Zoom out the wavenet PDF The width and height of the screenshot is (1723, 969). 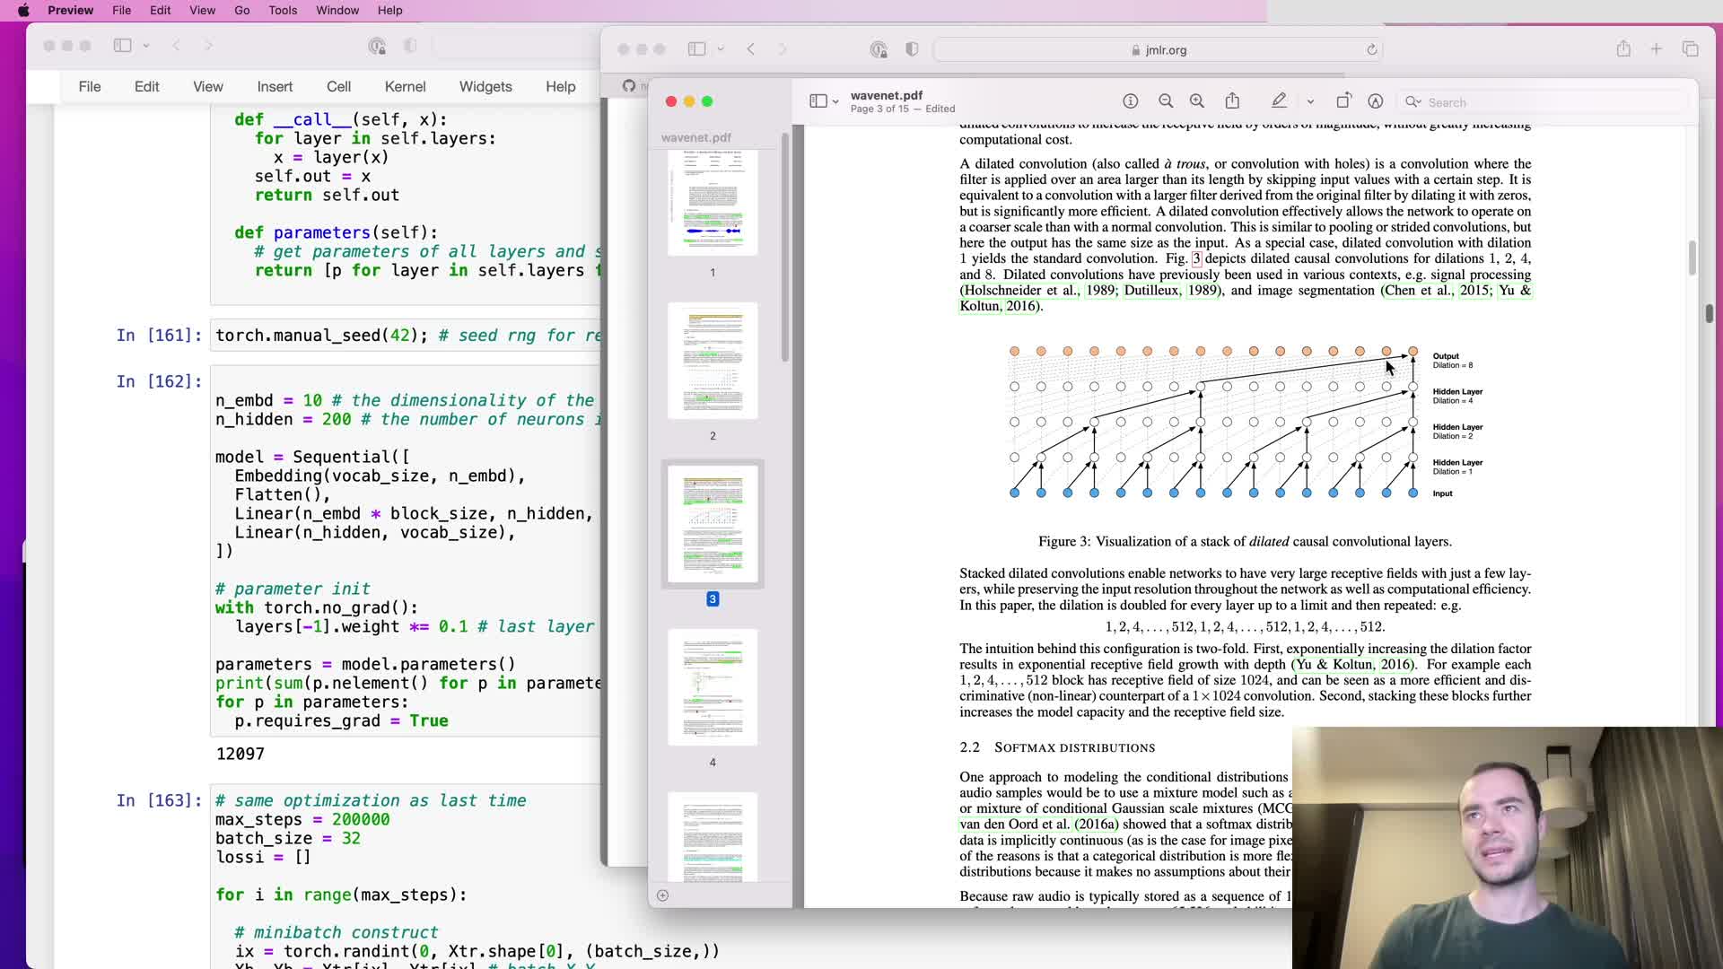pyautogui.click(x=1166, y=101)
